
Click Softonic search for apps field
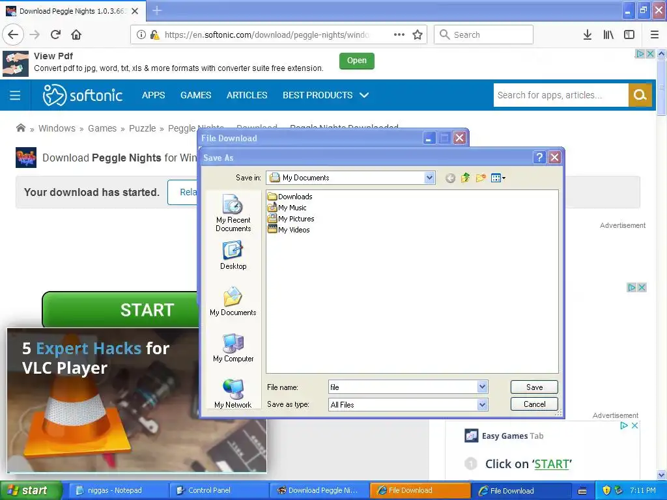pyautogui.click(x=561, y=95)
